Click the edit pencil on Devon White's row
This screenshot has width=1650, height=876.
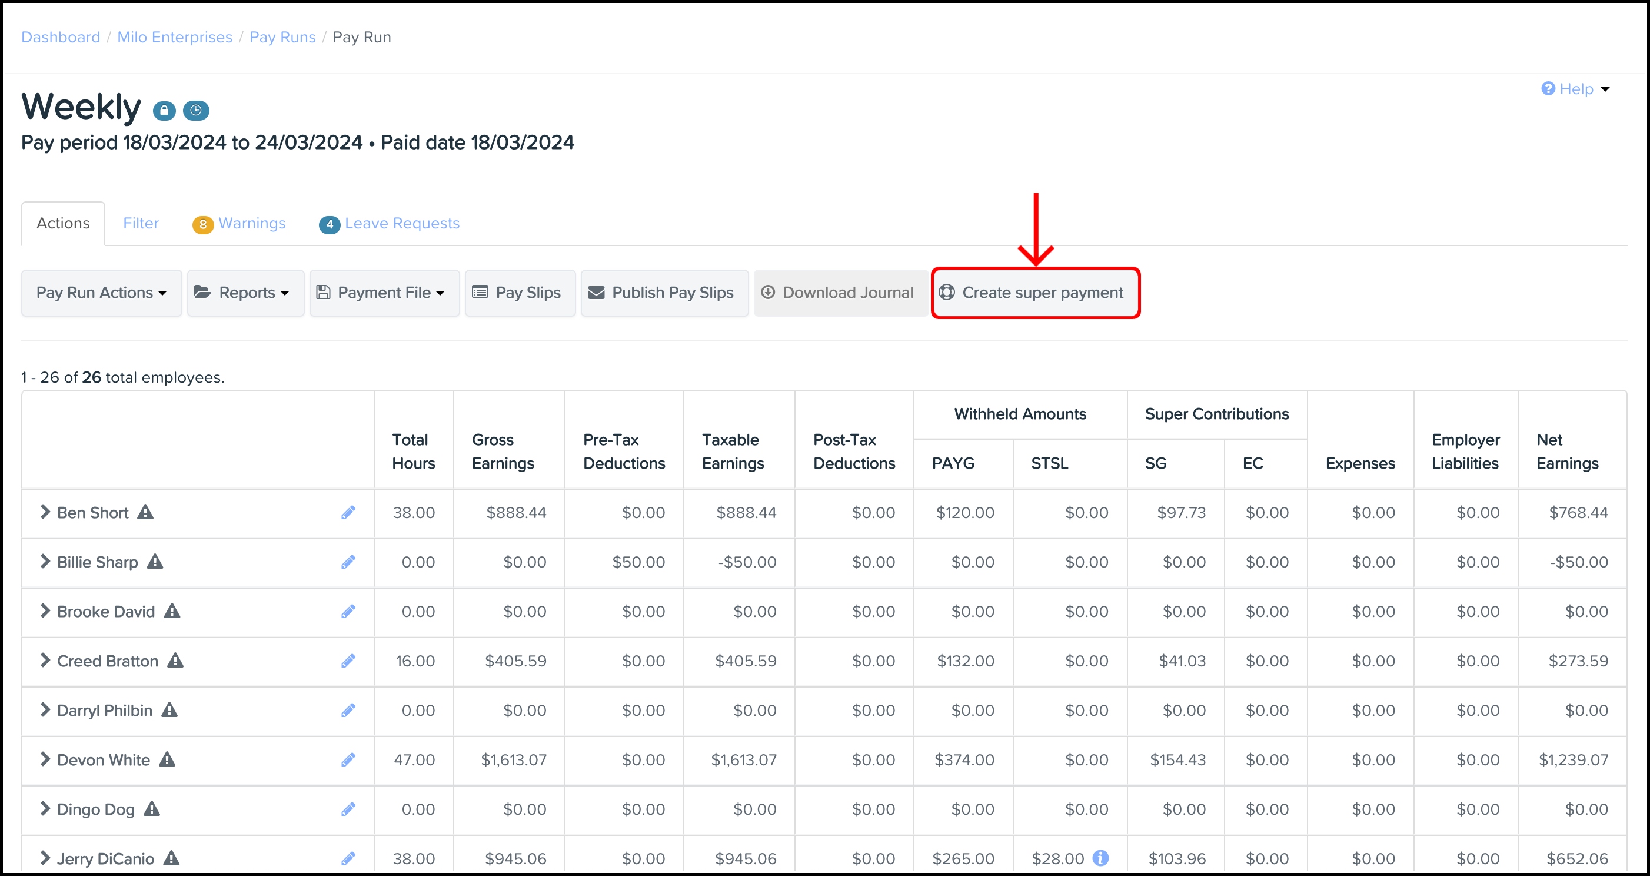click(x=348, y=760)
